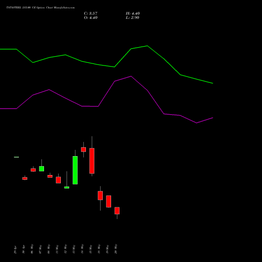Select the 13 May date label
This screenshot has height=262, width=262.
[x=74, y=249]
